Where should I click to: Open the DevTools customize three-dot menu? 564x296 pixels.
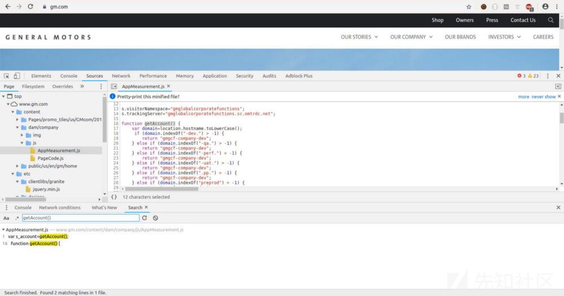coord(548,76)
